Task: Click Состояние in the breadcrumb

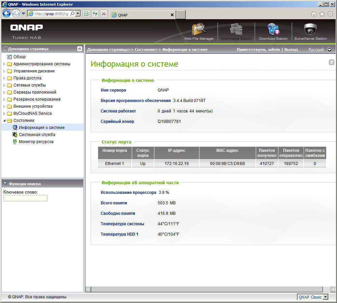Action: (145, 49)
